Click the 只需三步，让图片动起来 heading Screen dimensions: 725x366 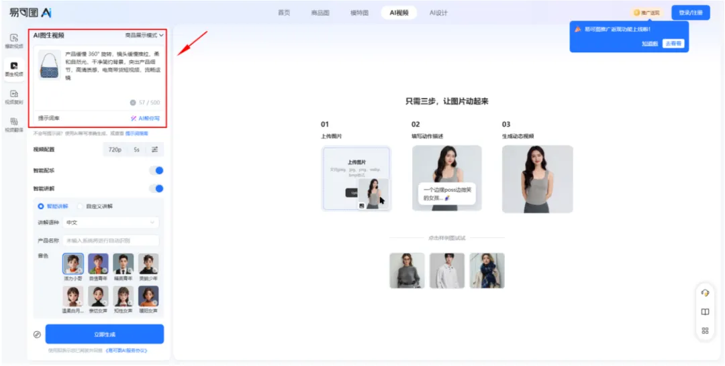446,101
